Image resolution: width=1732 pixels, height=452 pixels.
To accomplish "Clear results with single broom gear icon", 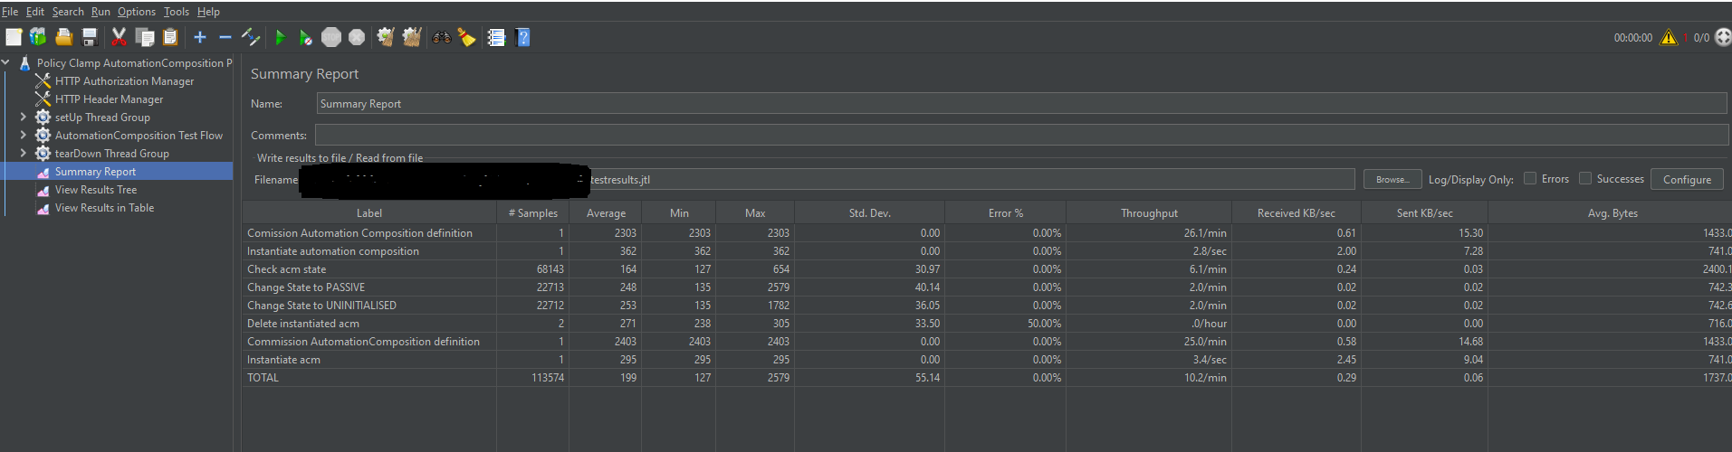I will (x=386, y=37).
